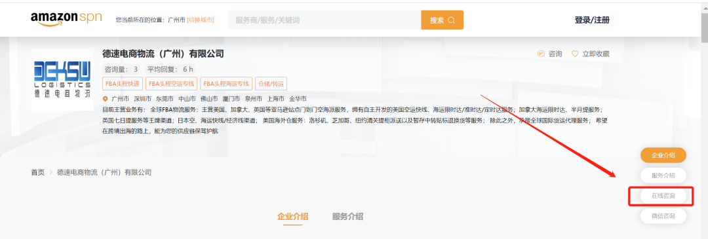The image size is (708, 239).
Task: Switch to the 企业介绍 tab
Action: tap(292, 217)
